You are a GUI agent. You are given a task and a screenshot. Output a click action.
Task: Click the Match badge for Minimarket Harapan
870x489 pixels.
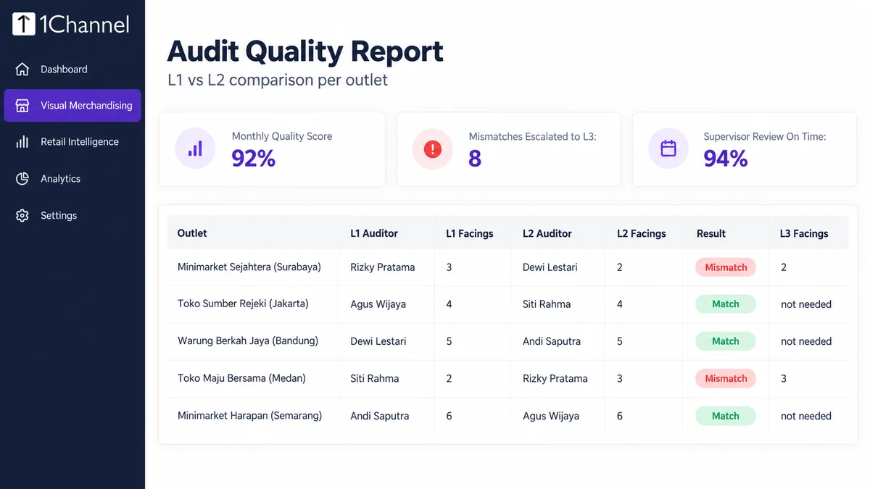(726, 416)
